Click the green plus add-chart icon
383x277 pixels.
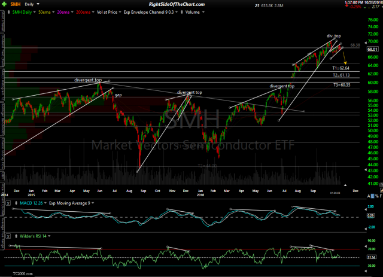[x=5, y=4]
